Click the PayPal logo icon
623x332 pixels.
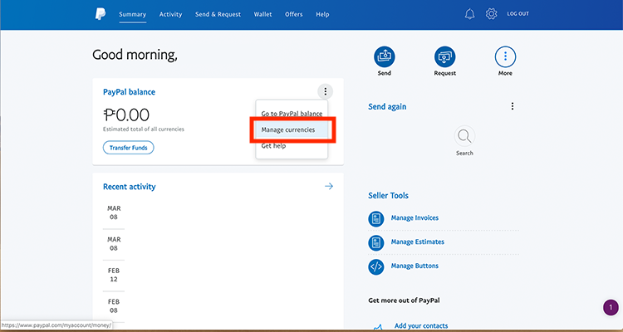101,14
